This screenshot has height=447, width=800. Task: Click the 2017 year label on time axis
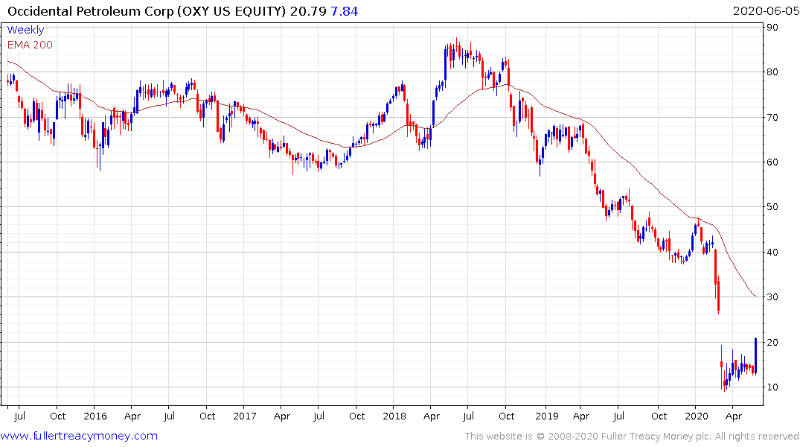(244, 416)
